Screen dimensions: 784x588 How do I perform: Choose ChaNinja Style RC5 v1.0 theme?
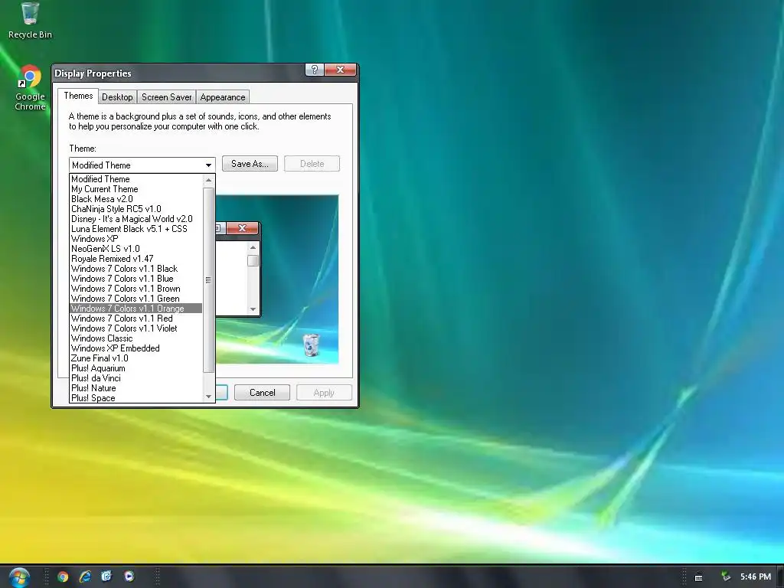click(x=136, y=209)
